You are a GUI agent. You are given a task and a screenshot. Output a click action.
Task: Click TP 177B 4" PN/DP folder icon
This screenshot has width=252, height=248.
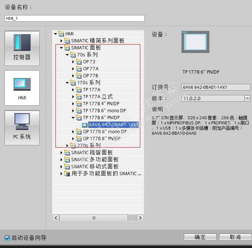tap(79, 104)
